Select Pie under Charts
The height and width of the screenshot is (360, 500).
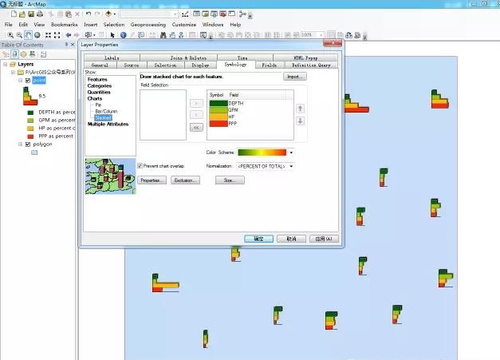[x=98, y=105]
